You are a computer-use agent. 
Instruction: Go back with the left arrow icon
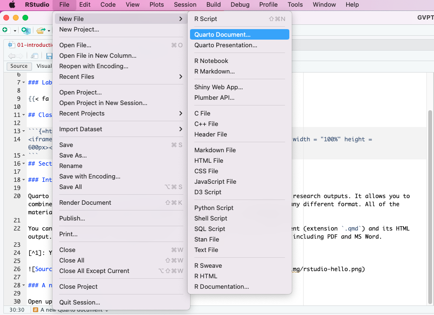pyautogui.click(x=11, y=56)
